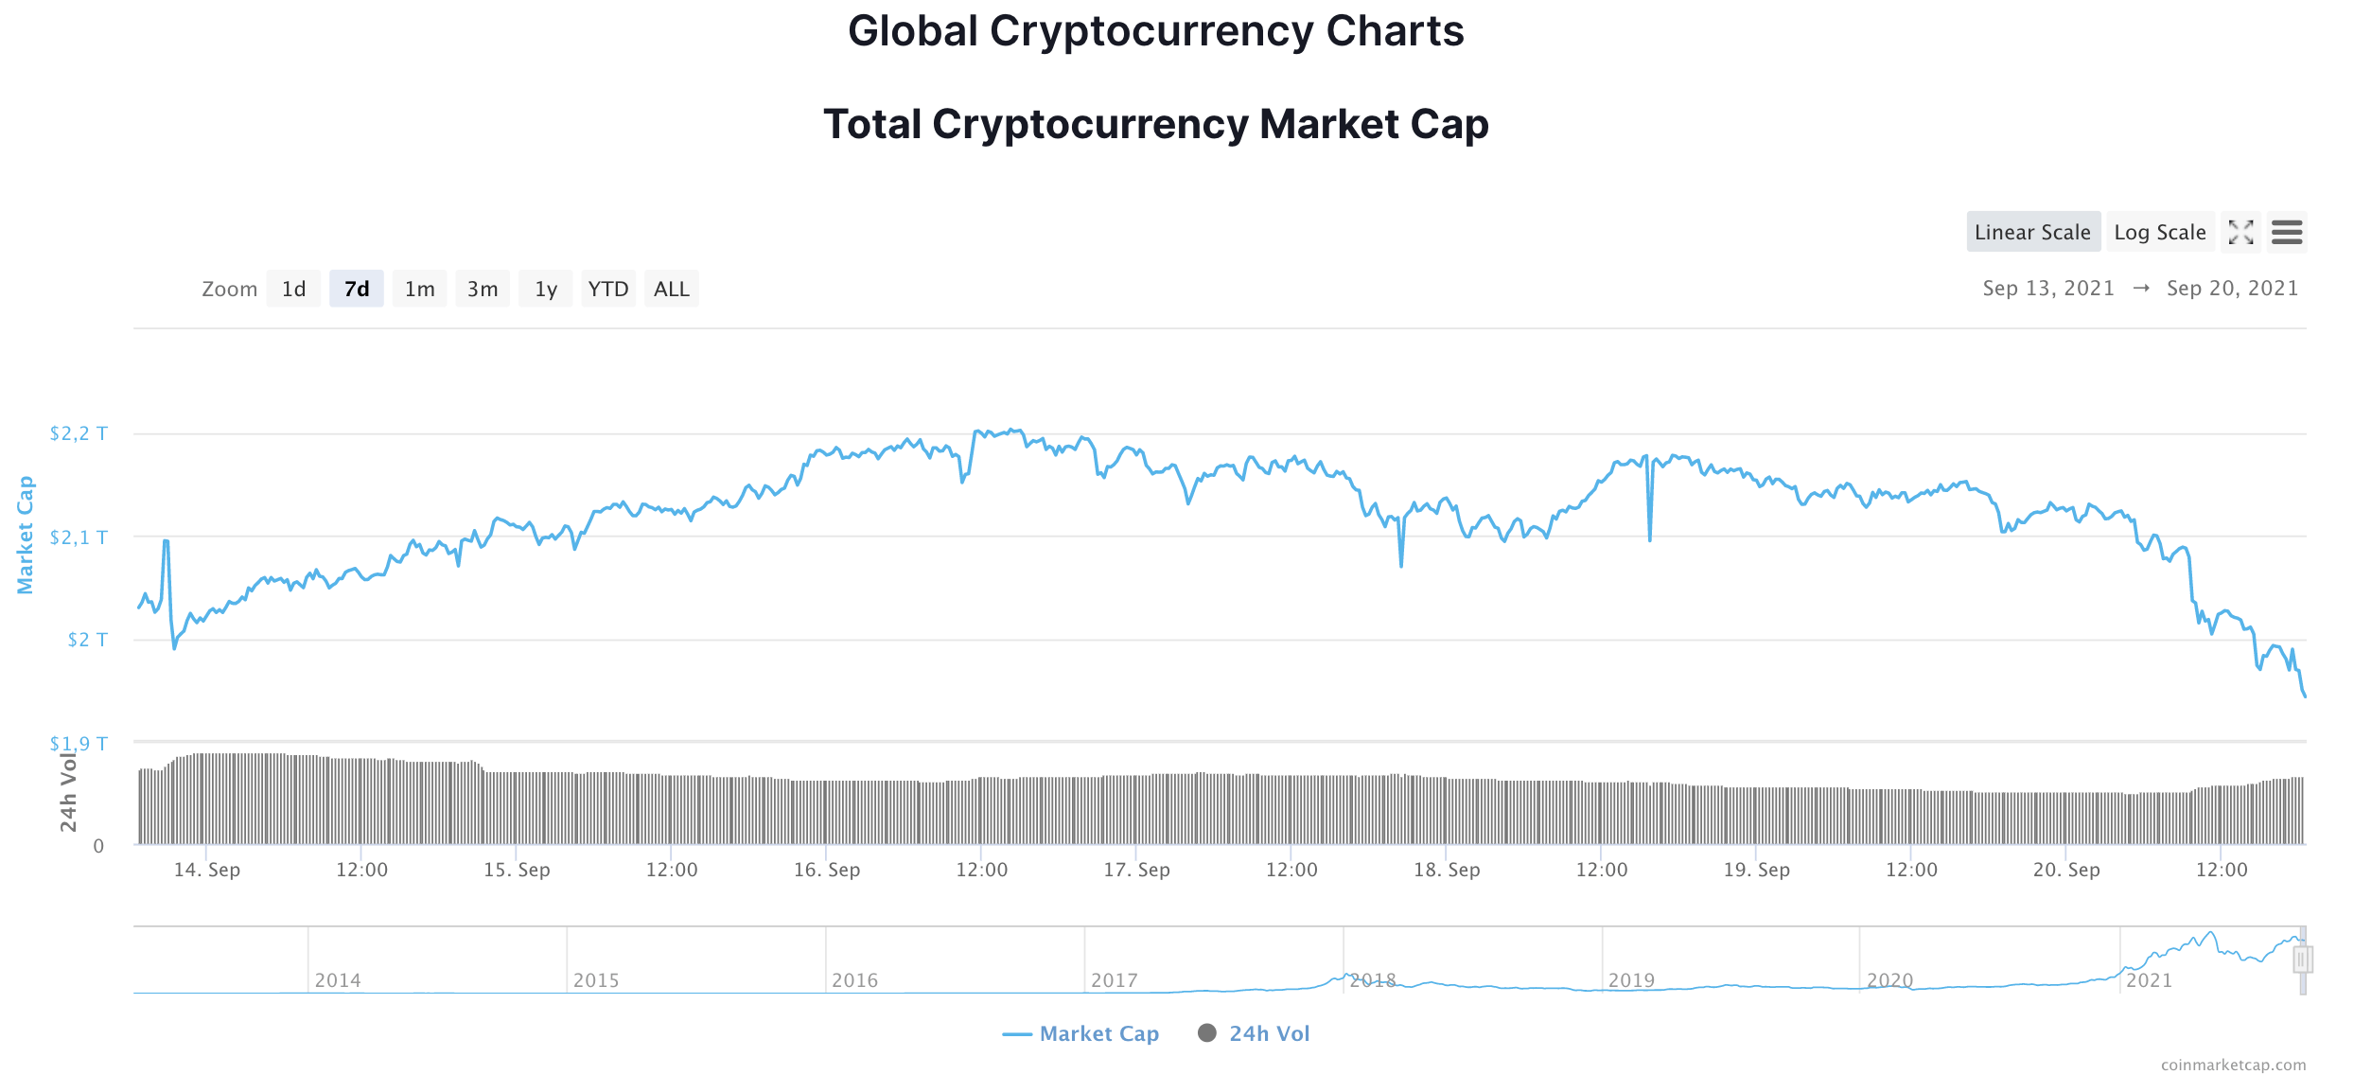
Task: Select the 7d zoom range
Action: point(356,289)
